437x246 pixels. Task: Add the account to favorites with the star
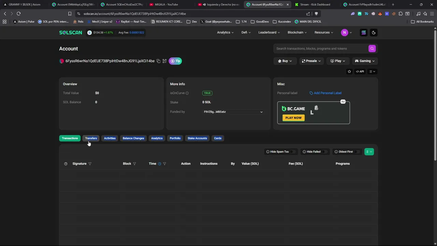pyautogui.click(x=349, y=71)
